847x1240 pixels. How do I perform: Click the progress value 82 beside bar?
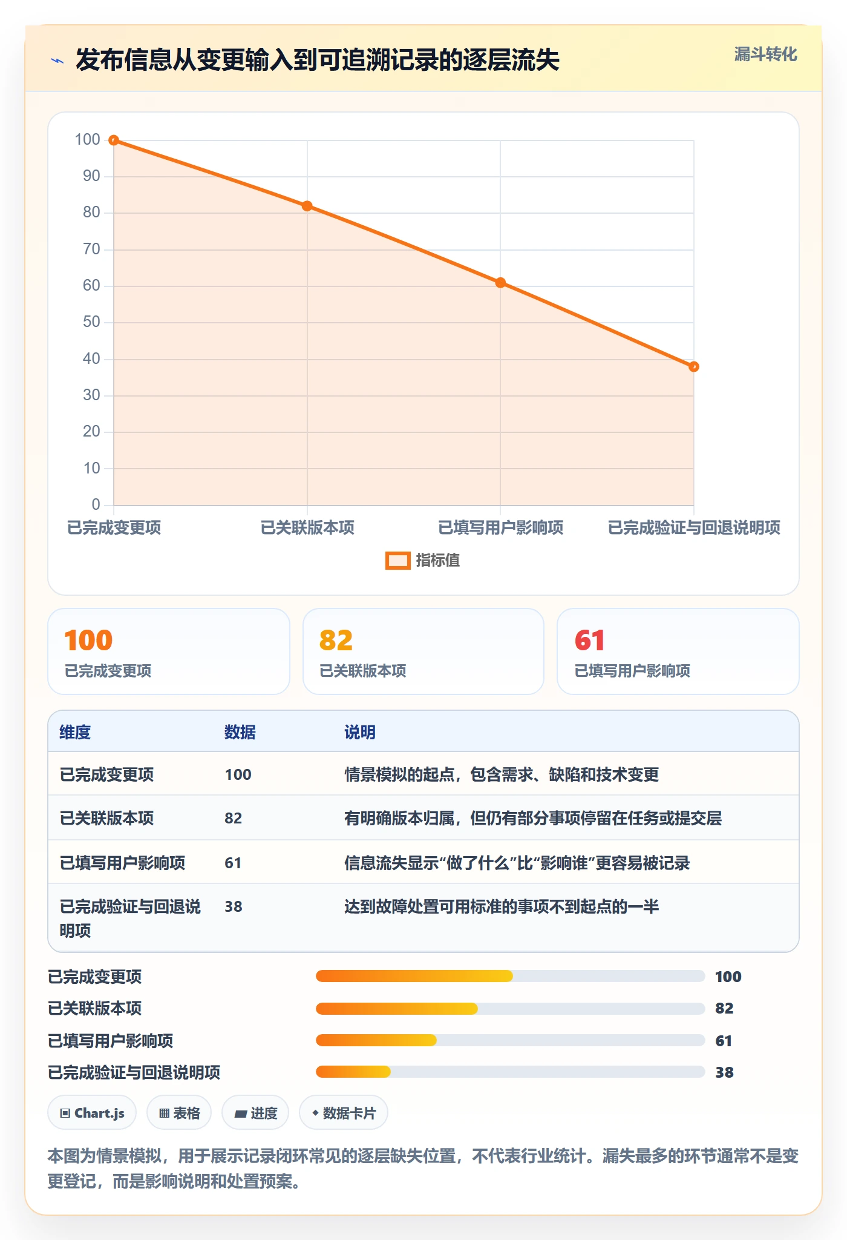coord(724,1009)
